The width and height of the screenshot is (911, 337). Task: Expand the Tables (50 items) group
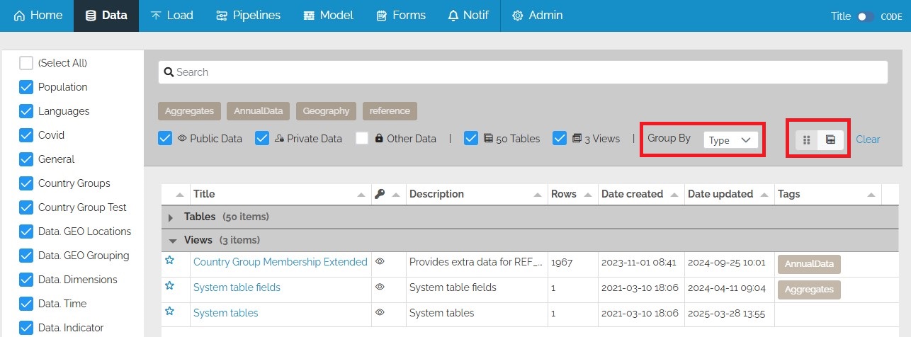[x=171, y=217]
